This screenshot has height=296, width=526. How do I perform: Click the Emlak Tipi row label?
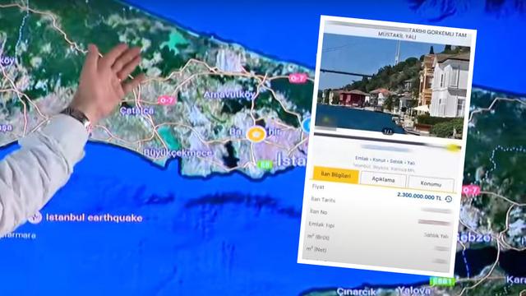tap(321, 224)
